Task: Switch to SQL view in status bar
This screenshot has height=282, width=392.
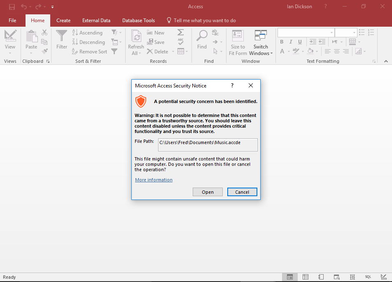Action: 368,277
